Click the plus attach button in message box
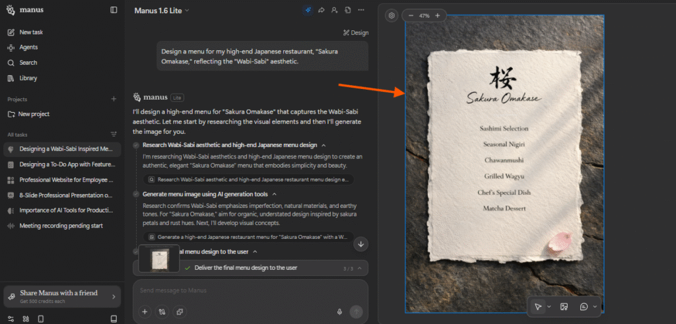 pyautogui.click(x=145, y=311)
